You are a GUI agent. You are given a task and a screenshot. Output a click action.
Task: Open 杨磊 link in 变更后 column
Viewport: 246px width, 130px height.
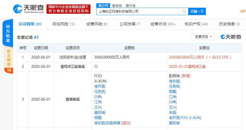pos(173,92)
